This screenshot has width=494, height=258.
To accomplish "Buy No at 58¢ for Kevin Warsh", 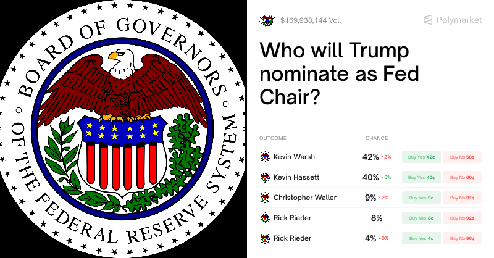I will click(462, 157).
